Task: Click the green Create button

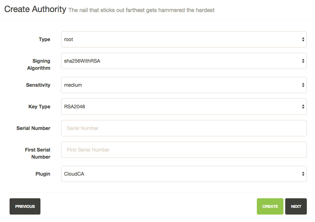Action: pos(270,206)
